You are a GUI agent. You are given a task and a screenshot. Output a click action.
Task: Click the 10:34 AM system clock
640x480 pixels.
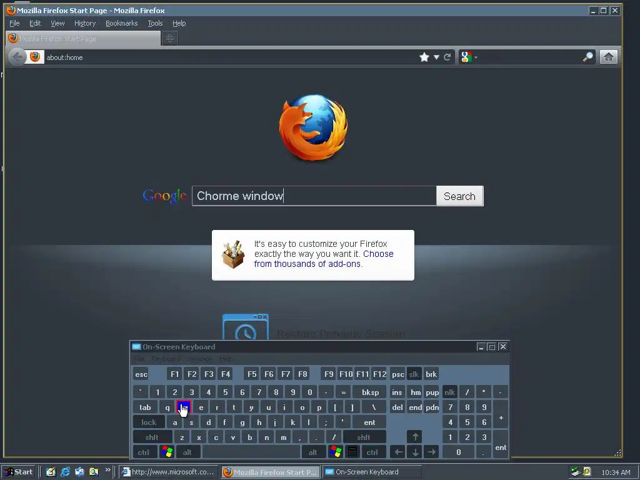[x=616, y=472]
